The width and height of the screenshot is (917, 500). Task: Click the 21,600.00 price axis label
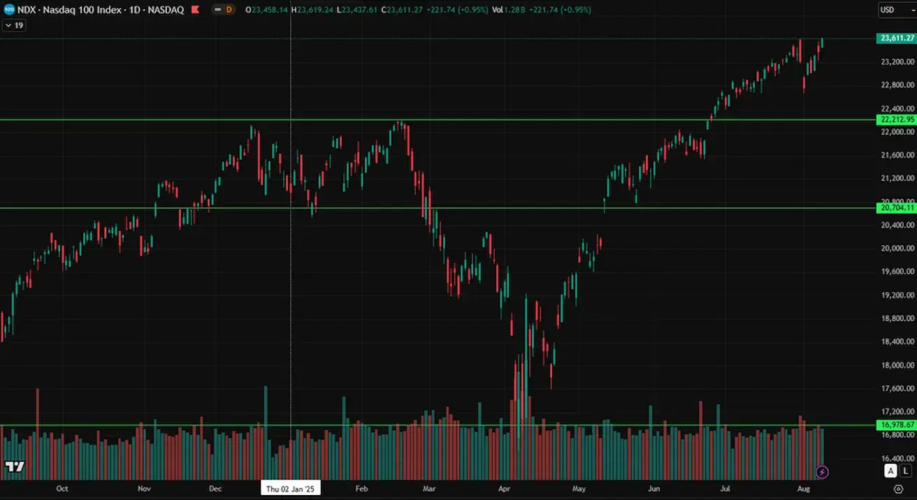898,155
